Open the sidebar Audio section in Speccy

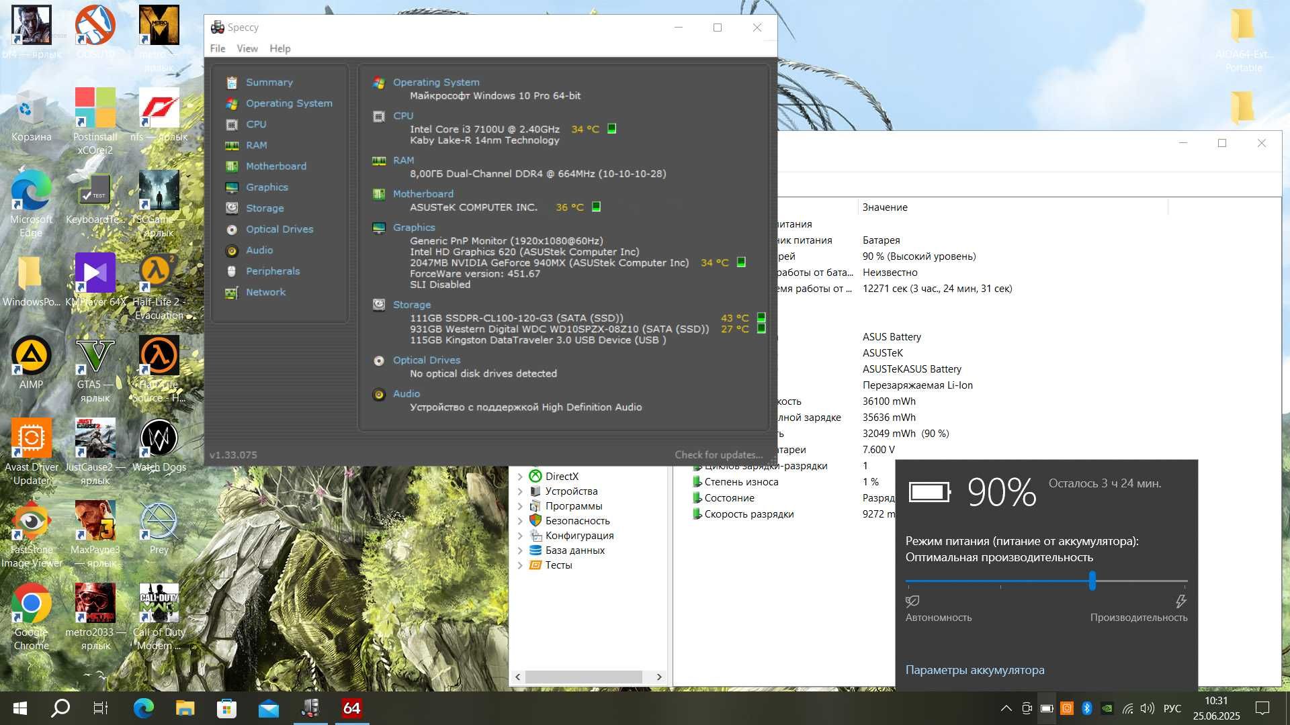[259, 250]
